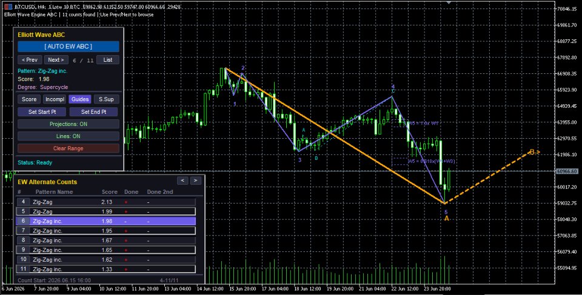Click the Elliott Wave ABC panel title
This screenshot has height=295, width=582.
(x=41, y=35)
